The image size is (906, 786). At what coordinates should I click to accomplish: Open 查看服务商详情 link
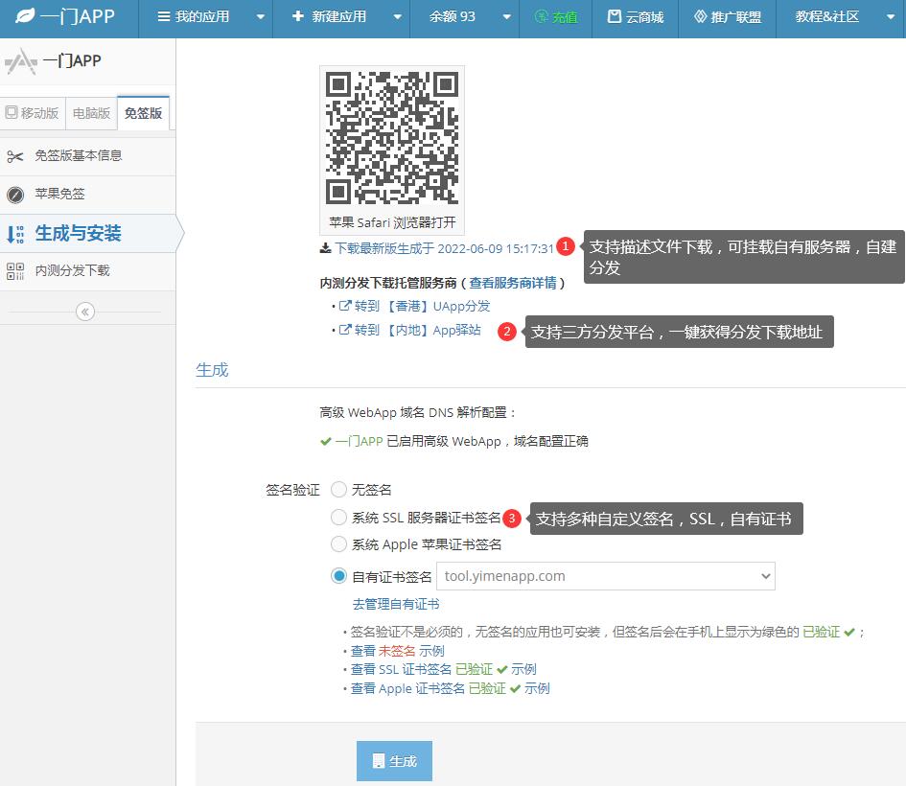coord(513,283)
